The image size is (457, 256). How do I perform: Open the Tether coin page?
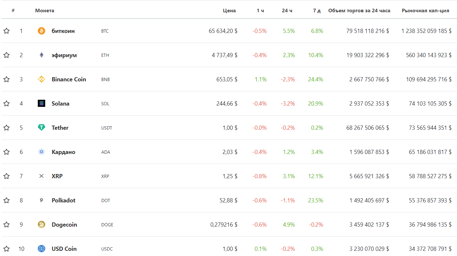tap(60, 128)
